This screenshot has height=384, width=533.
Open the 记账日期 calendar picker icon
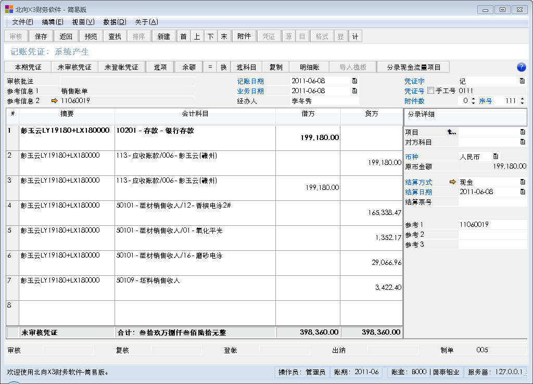click(354, 81)
